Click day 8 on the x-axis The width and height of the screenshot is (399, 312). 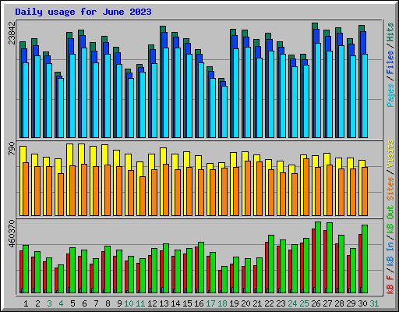point(108,303)
